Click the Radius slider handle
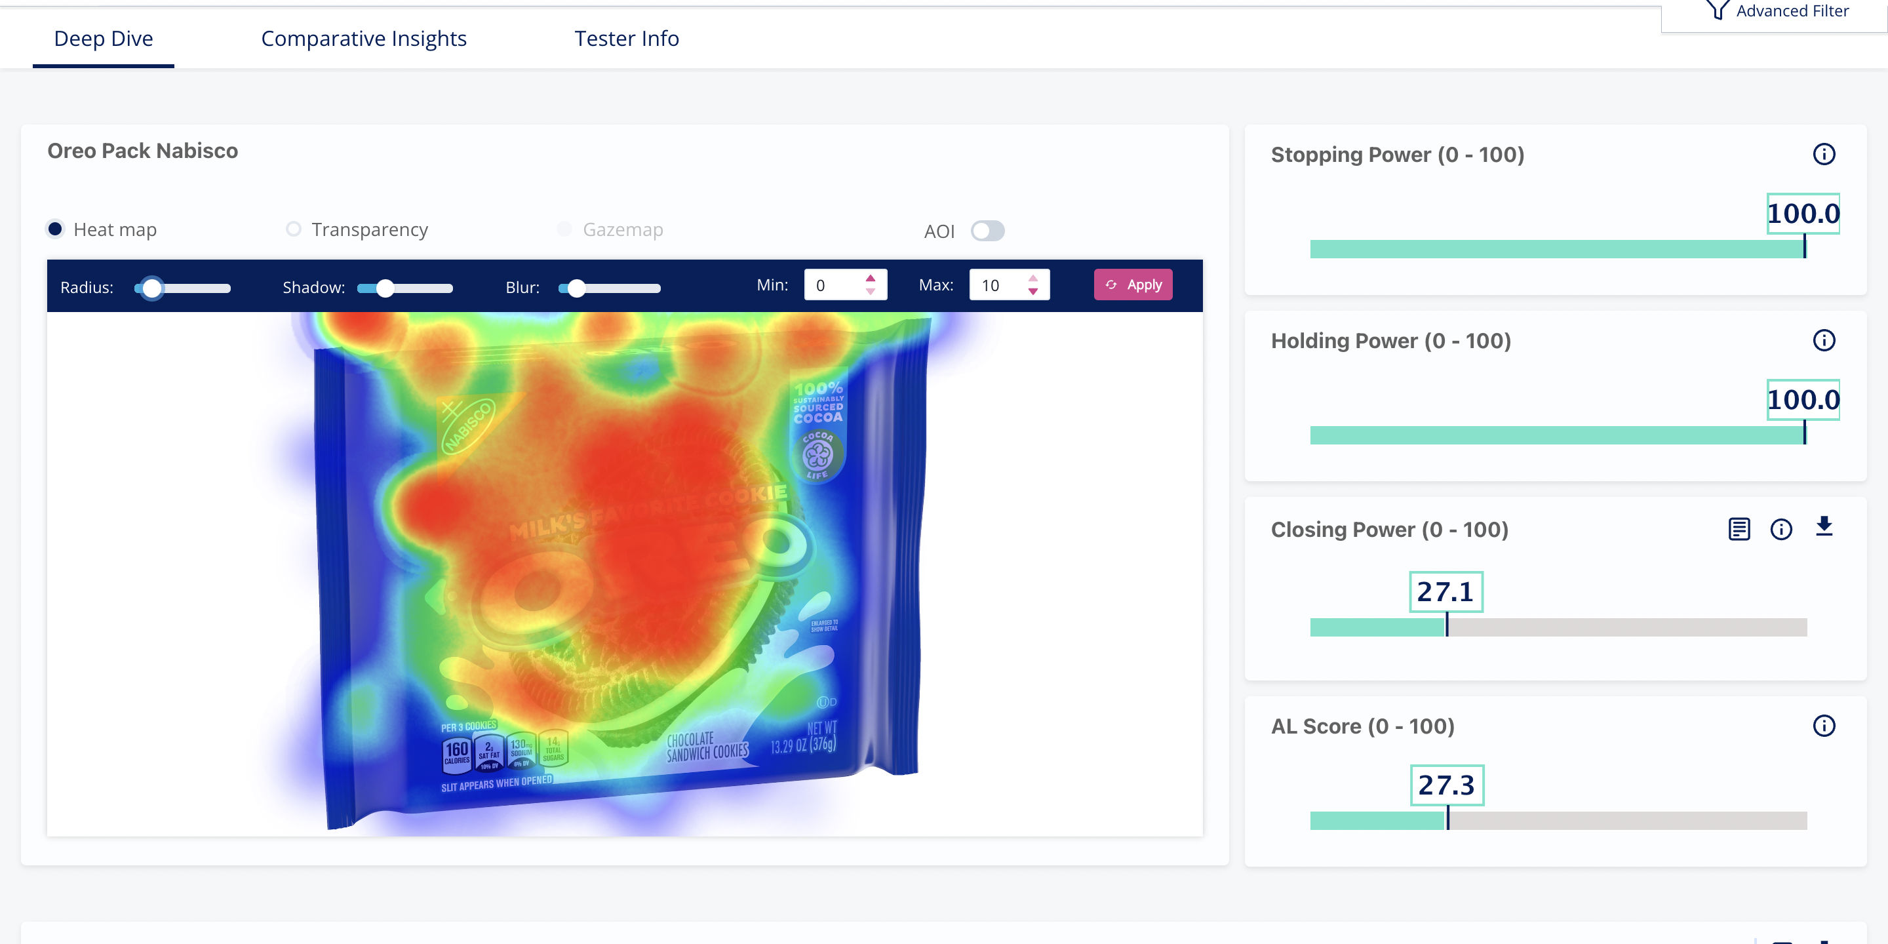This screenshot has width=1888, height=944. 151,288
